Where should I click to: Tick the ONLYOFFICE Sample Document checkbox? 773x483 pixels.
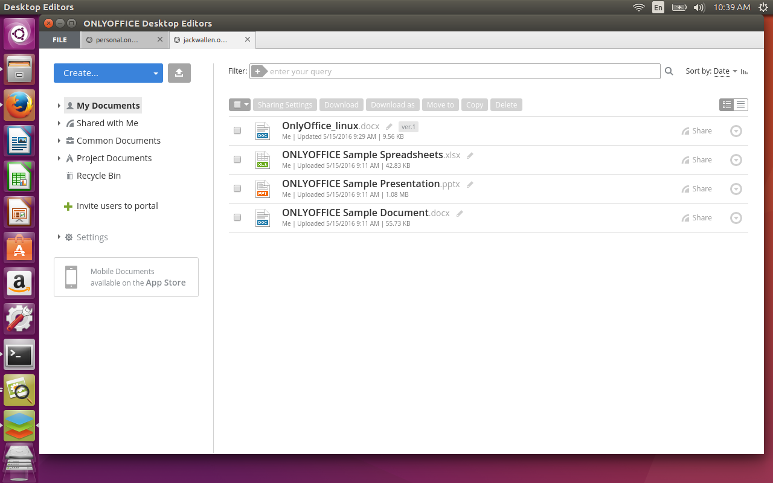(237, 217)
